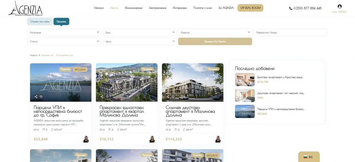The image size is (355, 162).
Task: Expand the Квартал dropdown
Action: coord(215,32)
